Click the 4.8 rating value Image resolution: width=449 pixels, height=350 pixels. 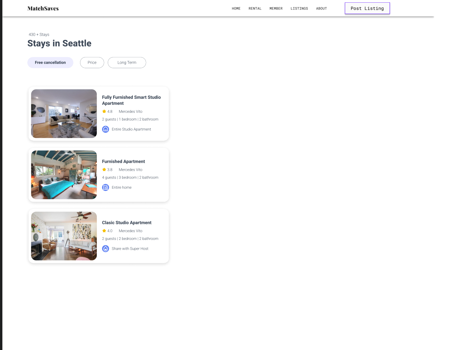pos(110,112)
